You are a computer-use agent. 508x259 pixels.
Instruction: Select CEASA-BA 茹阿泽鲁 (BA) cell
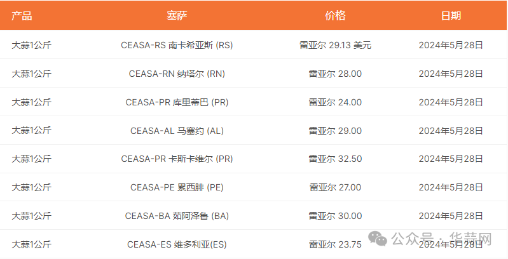[x=177, y=216]
